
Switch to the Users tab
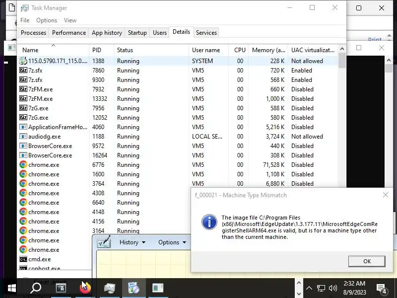coord(160,33)
